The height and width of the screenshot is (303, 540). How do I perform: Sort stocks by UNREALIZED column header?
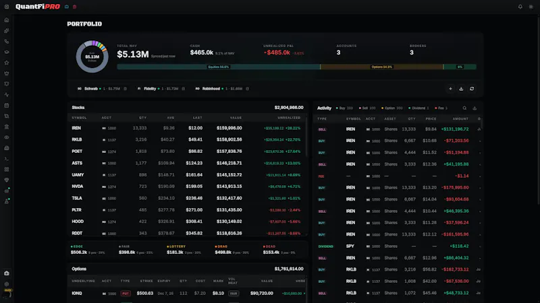[x=289, y=118]
